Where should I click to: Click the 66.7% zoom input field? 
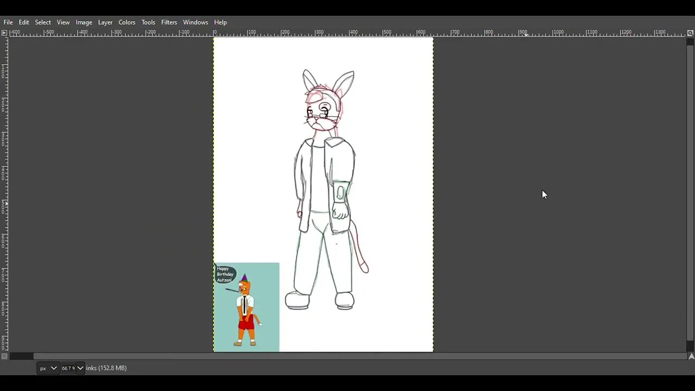tap(68, 368)
